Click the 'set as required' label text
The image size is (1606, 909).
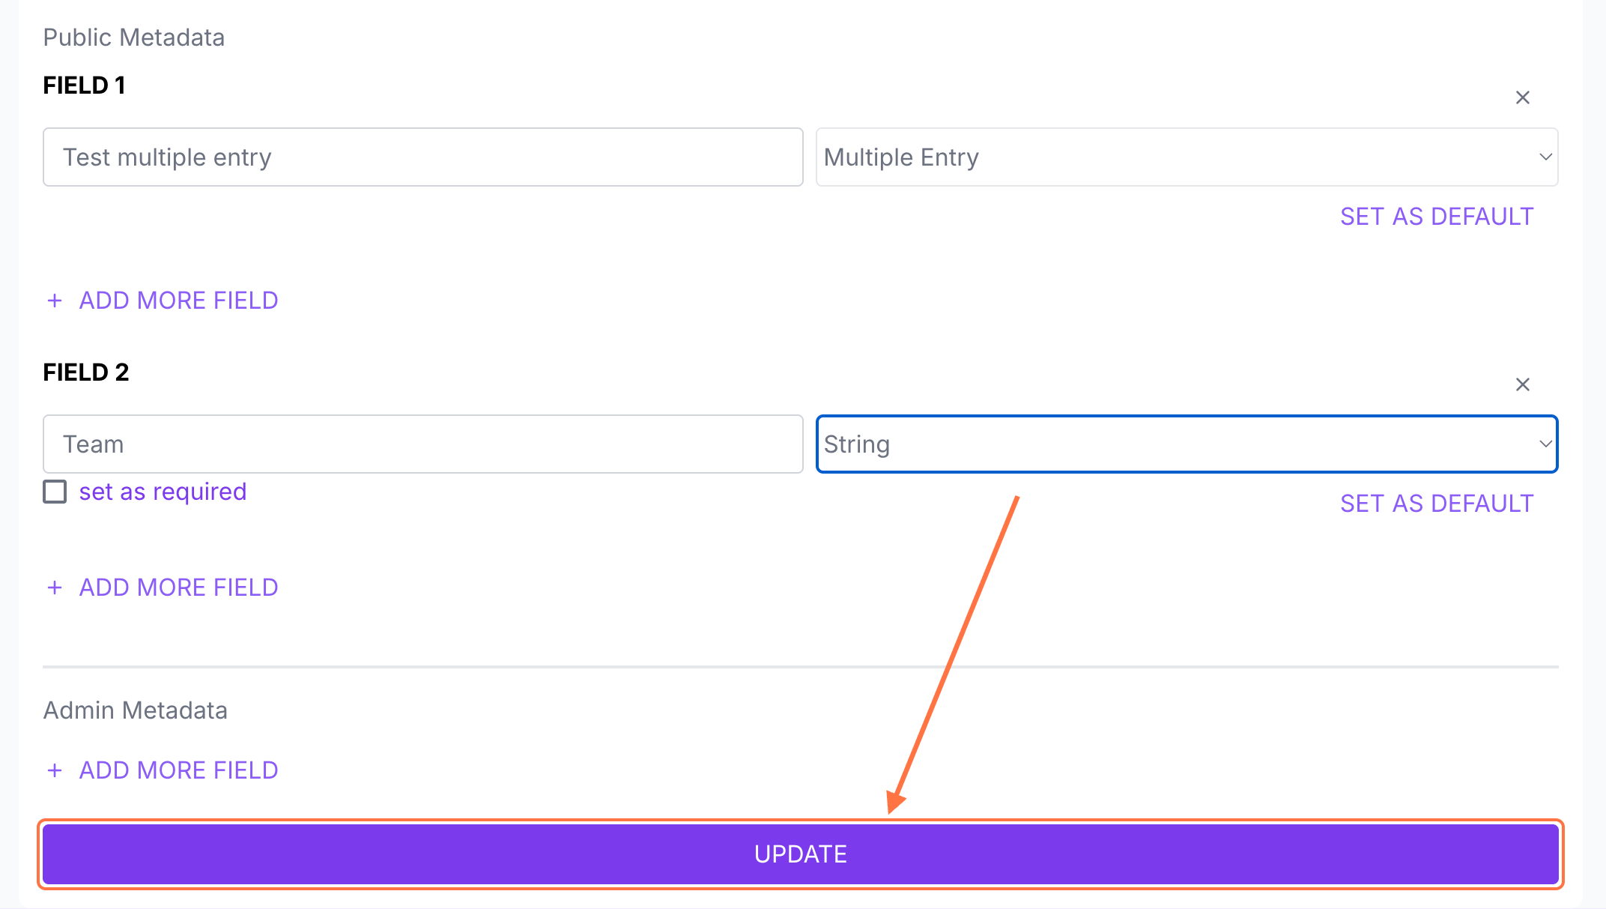coord(163,492)
